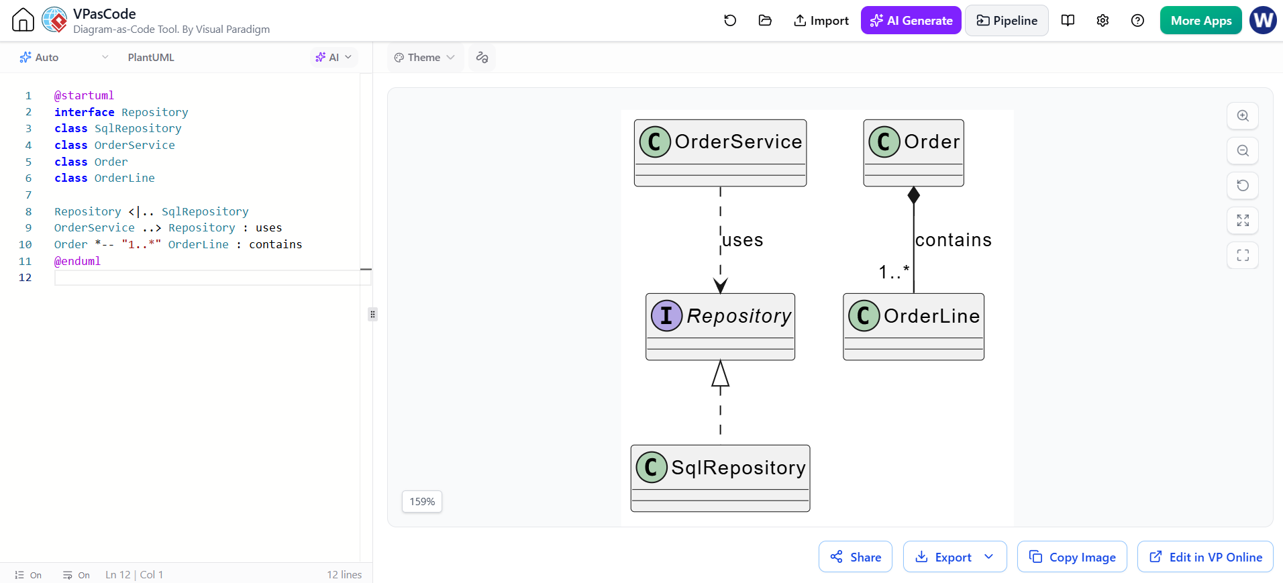Image resolution: width=1283 pixels, height=583 pixels.
Task: Click the 'interface Repository' code line
Action: pos(121,113)
